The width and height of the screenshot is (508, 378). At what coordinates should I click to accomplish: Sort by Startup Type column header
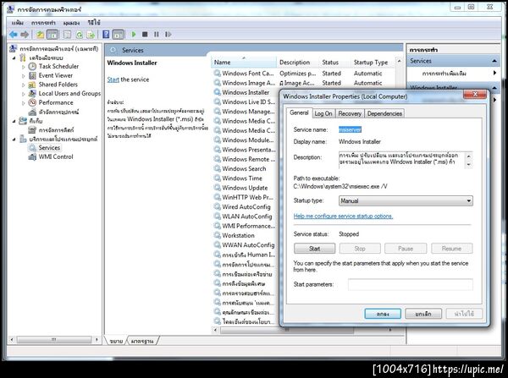[373, 62]
